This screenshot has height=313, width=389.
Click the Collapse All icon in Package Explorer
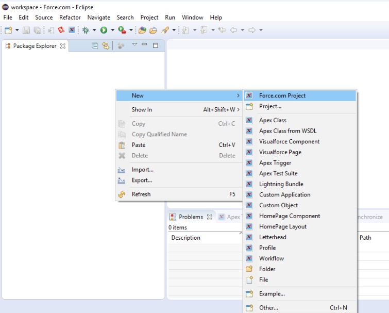95,46
